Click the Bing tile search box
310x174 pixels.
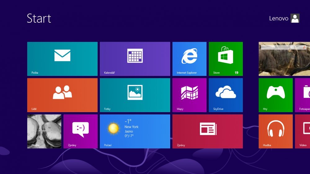tap(284, 47)
